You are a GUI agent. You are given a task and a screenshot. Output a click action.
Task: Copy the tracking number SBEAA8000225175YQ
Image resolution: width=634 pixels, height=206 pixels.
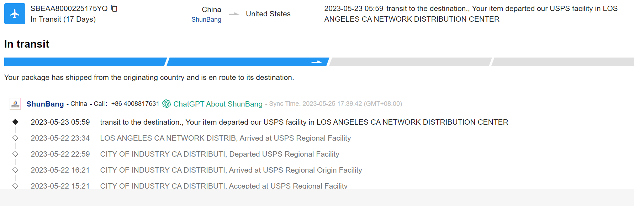click(x=114, y=8)
